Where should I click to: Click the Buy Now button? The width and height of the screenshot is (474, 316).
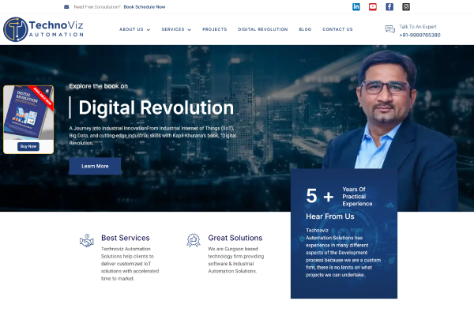(28, 146)
